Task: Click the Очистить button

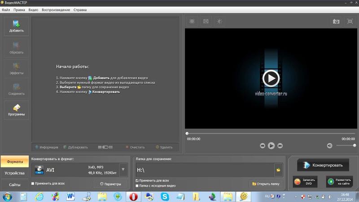Action: (135, 147)
